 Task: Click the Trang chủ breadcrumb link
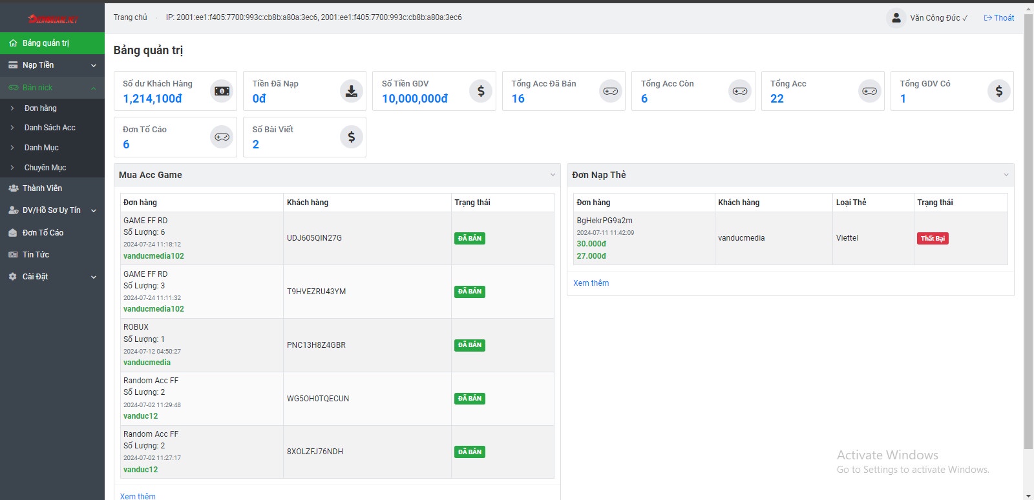click(x=131, y=17)
